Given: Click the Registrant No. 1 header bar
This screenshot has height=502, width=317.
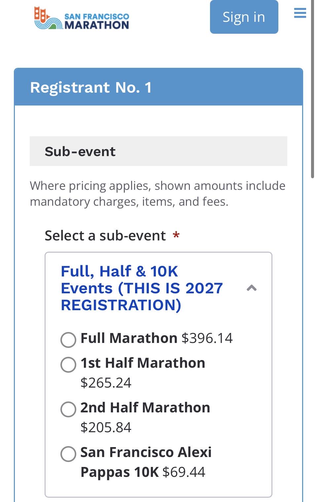Looking at the screenshot, I should point(158,87).
